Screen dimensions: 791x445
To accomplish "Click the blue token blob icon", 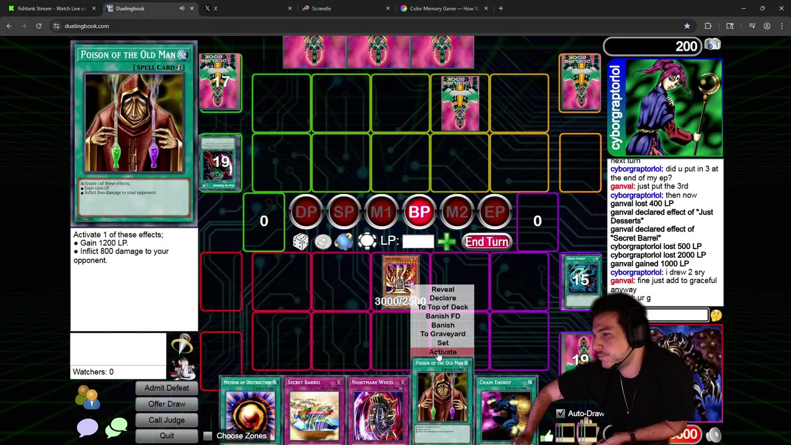I will (x=344, y=242).
